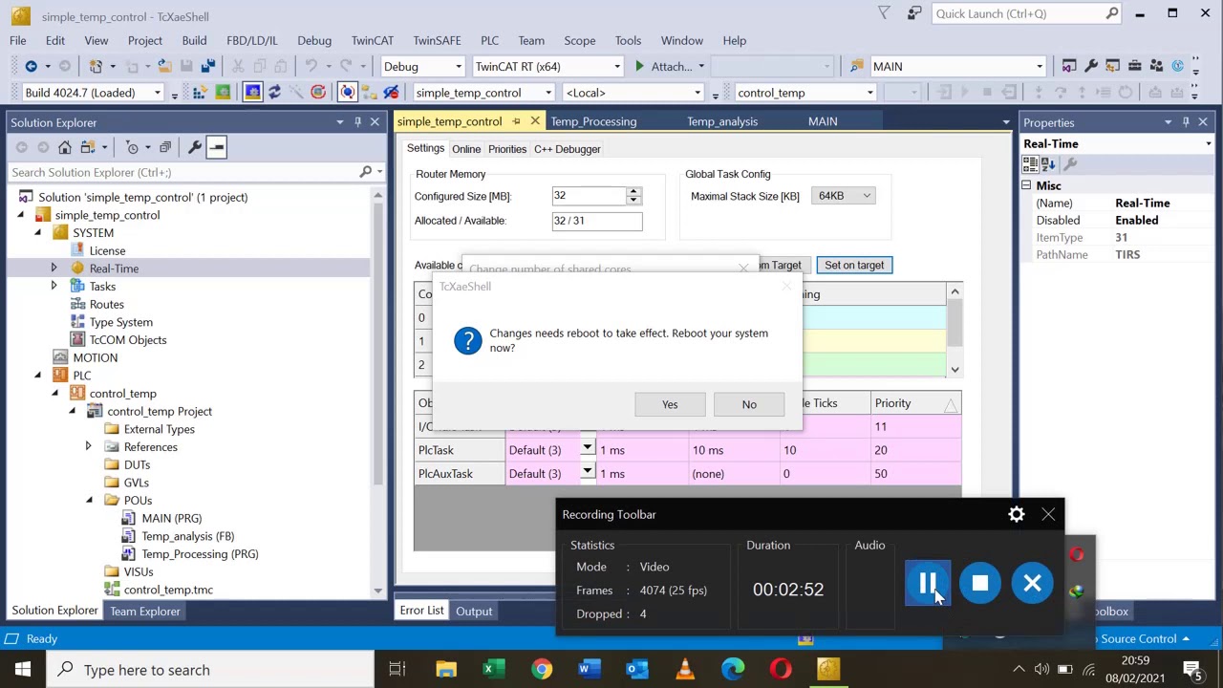The height and width of the screenshot is (688, 1223).
Task: Open Google Chrome from the taskbar
Action: 542,670
